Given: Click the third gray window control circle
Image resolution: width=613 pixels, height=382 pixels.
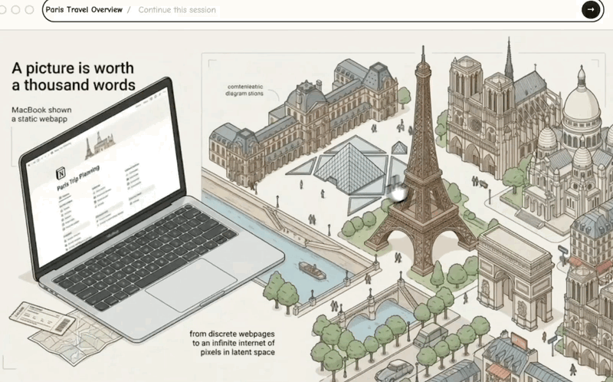Looking at the screenshot, I should [x=29, y=10].
